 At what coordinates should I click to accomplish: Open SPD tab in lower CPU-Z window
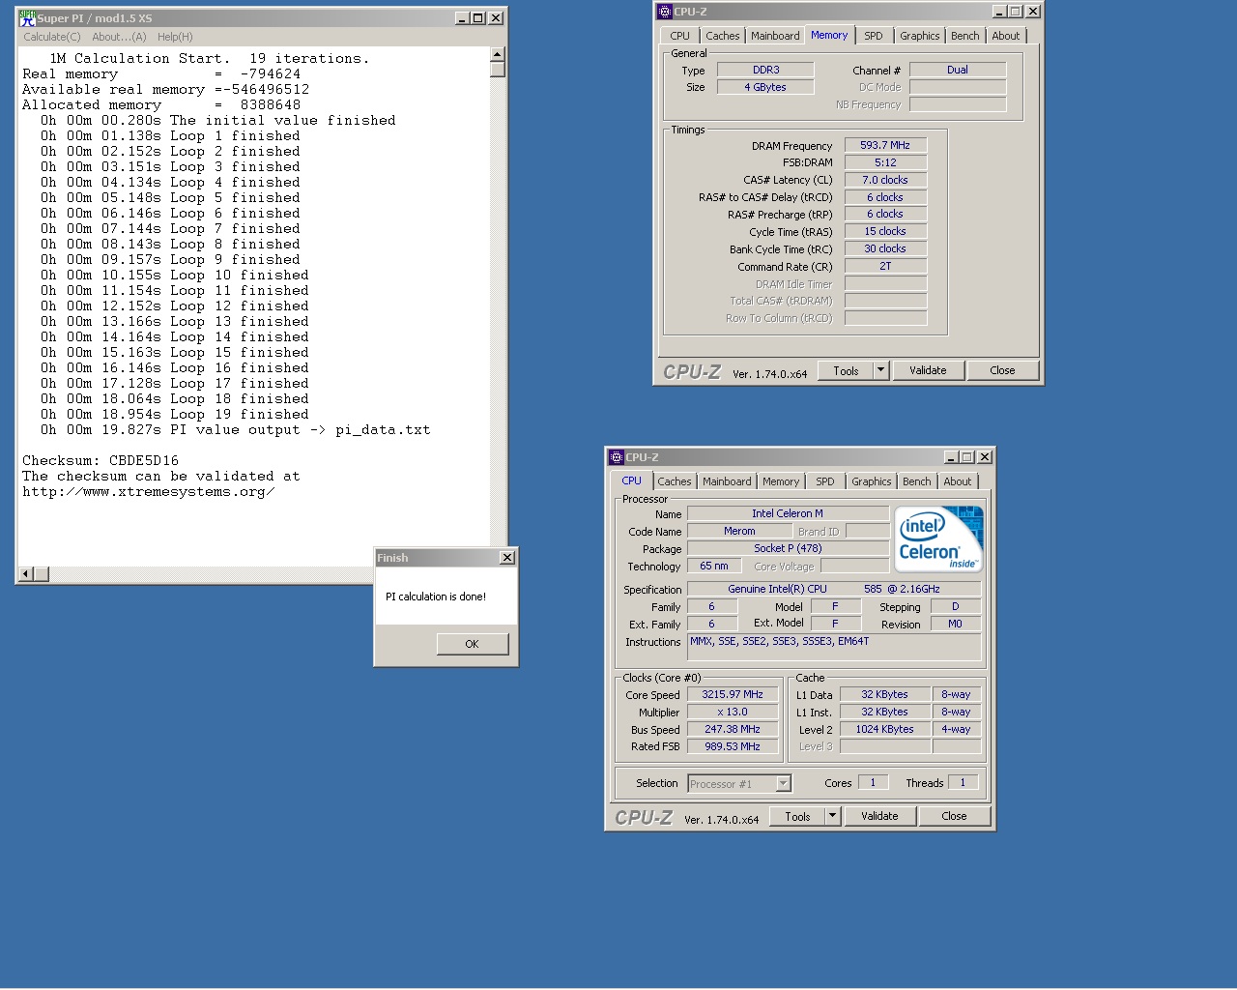[825, 481]
